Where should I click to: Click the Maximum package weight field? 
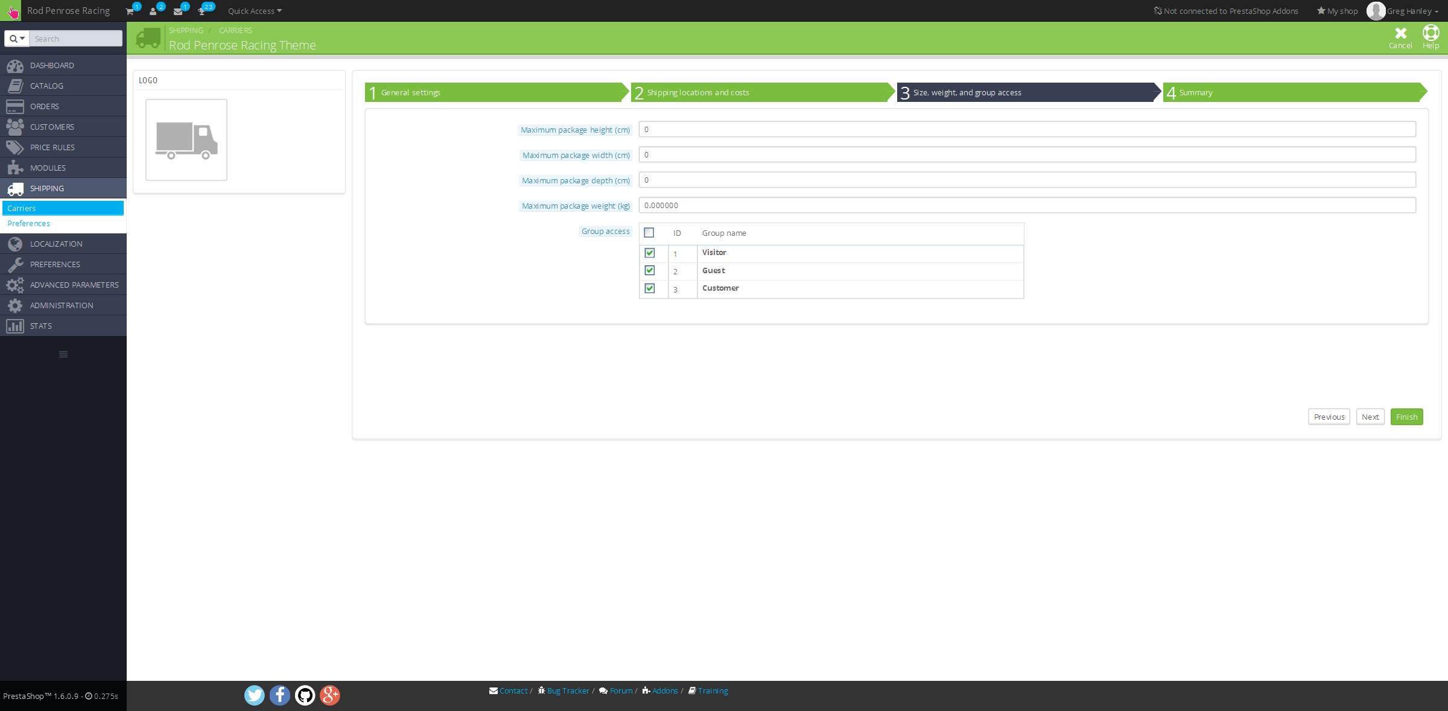[1026, 205]
